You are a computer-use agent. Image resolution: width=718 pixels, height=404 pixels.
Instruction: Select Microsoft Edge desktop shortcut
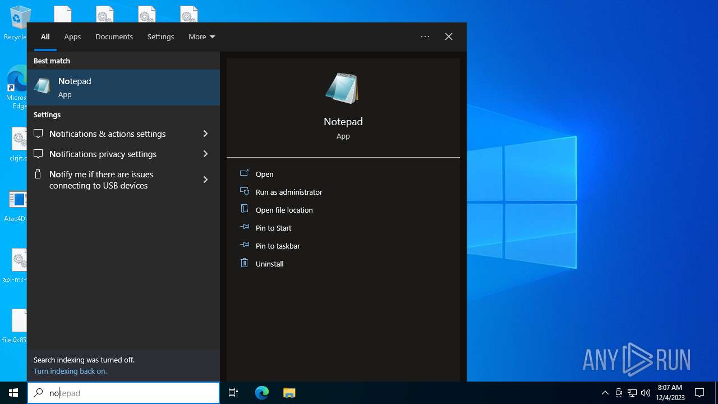point(17,88)
